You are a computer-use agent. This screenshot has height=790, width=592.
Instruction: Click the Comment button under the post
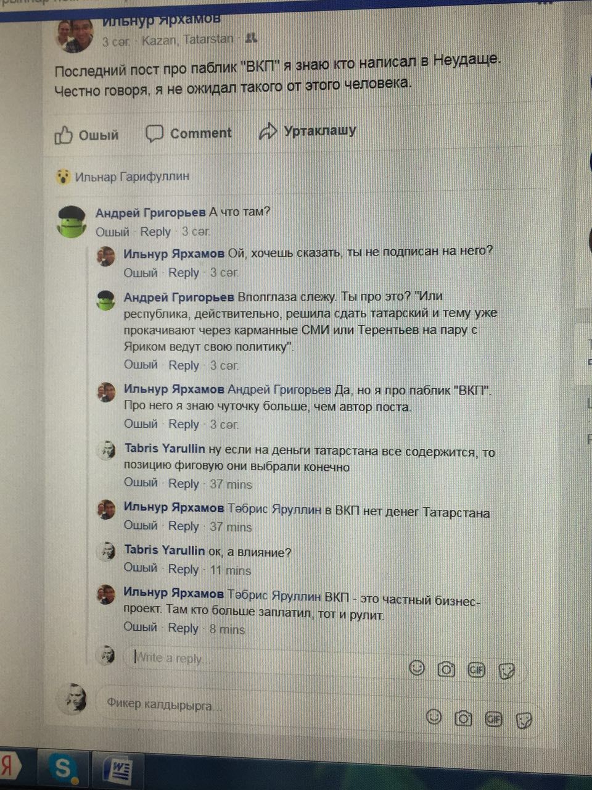[x=189, y=133]
